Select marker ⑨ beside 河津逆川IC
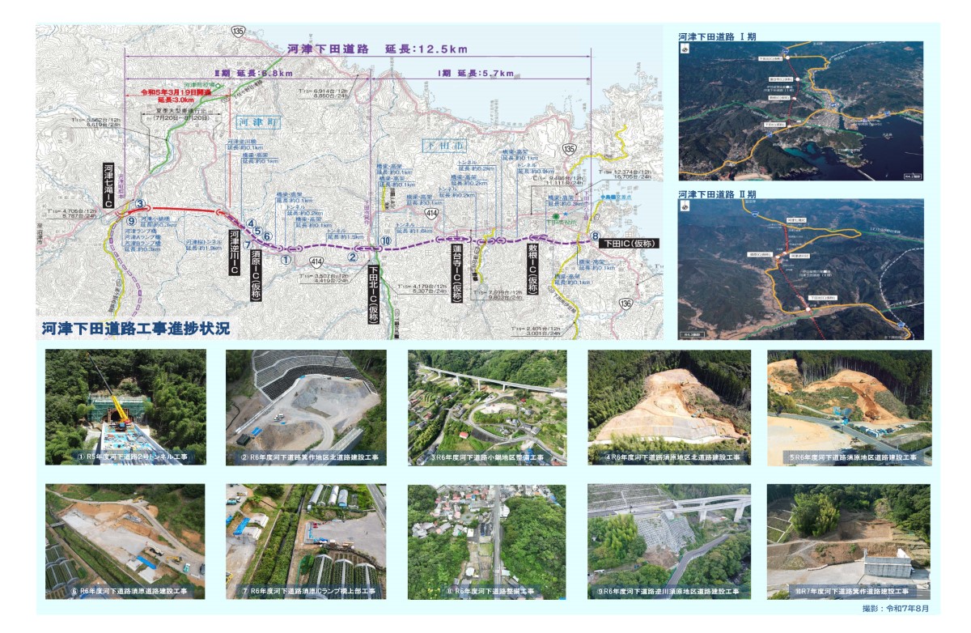 [x=131, y=220]
